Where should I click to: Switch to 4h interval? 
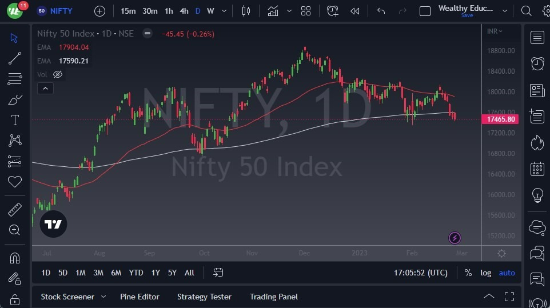coord(184,11)
